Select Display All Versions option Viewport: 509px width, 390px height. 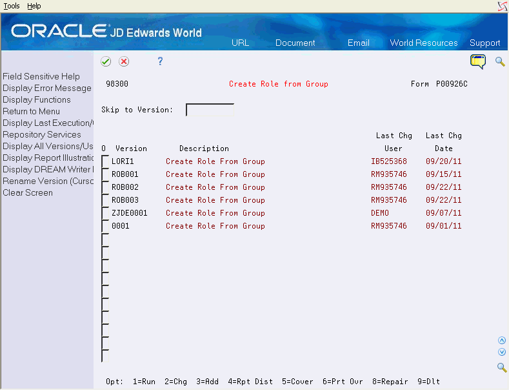tap(48, 146)
